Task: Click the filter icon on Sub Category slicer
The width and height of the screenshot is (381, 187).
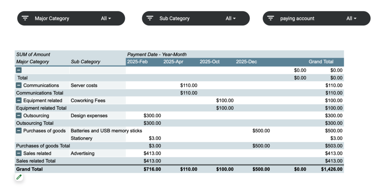Action: pyautogui.click(x=150, y=18)
